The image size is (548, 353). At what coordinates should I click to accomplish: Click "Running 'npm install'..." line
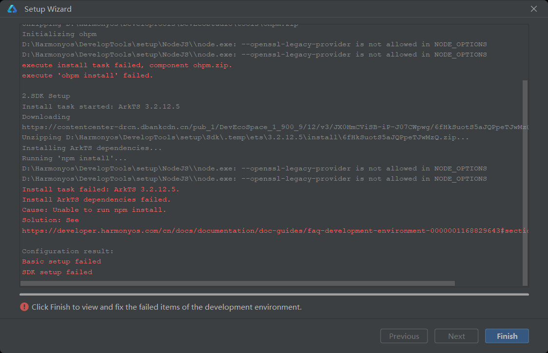[x=75, y=158]
